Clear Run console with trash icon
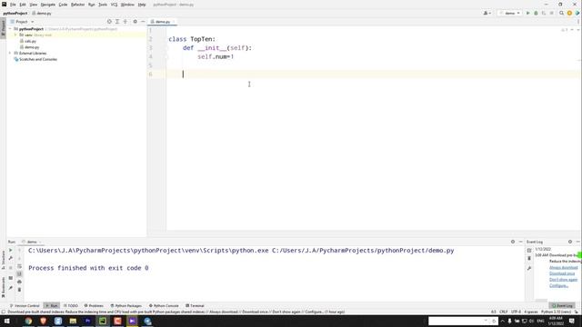This screenshot has height=327, width=582. (x=19, y=290)
